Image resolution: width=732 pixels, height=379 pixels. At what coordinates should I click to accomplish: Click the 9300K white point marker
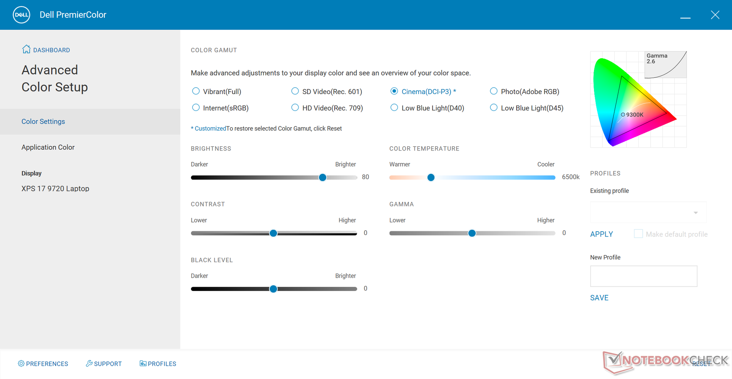[x=623, y=115]
